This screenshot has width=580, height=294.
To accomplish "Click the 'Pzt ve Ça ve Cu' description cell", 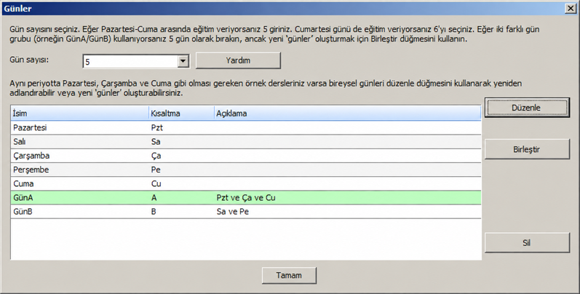I will click(246, 198).
